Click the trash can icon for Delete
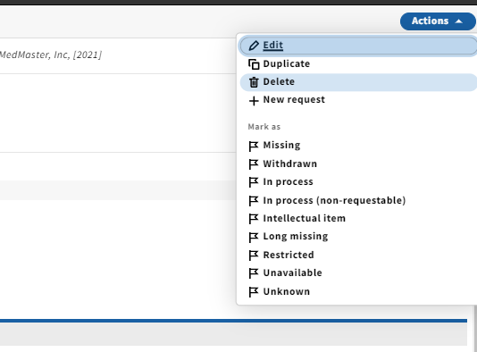 pyautogui.click(x=254, y=82)
